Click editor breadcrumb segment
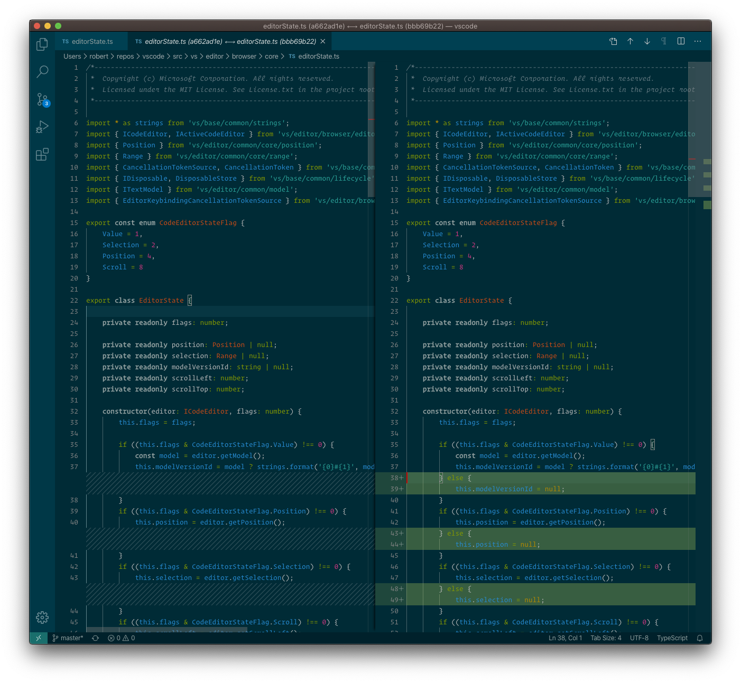 [215, 57]
